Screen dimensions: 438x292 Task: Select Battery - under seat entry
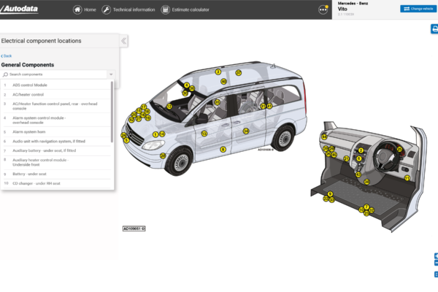[x=31, y=174]
